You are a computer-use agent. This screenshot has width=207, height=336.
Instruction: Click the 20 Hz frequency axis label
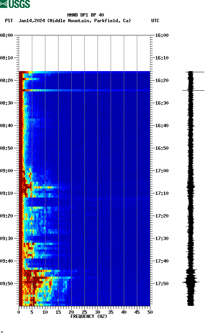tap(71, 312)
